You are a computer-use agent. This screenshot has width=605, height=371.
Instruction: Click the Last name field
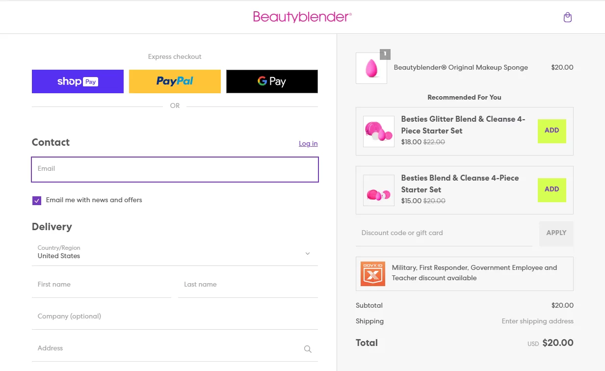coord(248,285)
